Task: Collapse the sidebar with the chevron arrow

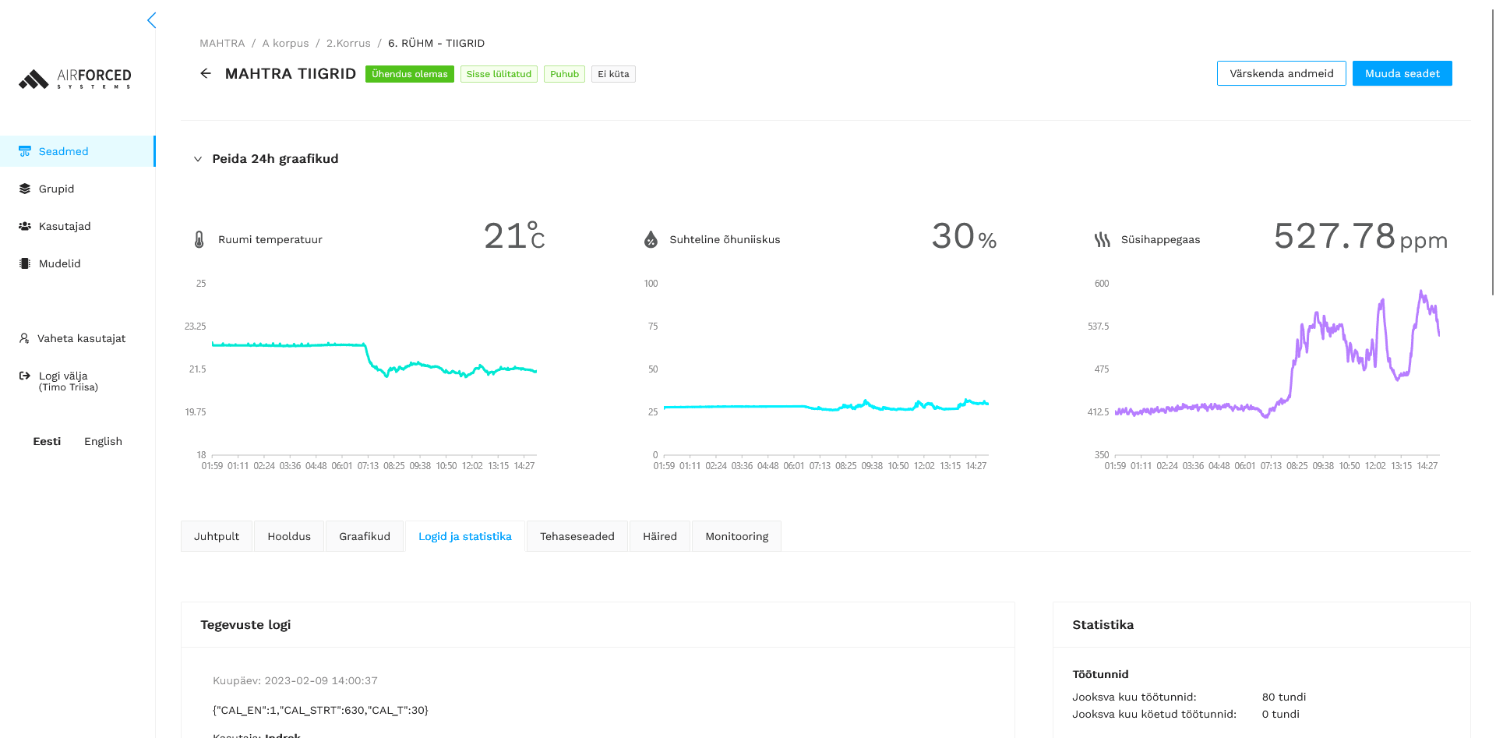Action: tap(152, 20)
